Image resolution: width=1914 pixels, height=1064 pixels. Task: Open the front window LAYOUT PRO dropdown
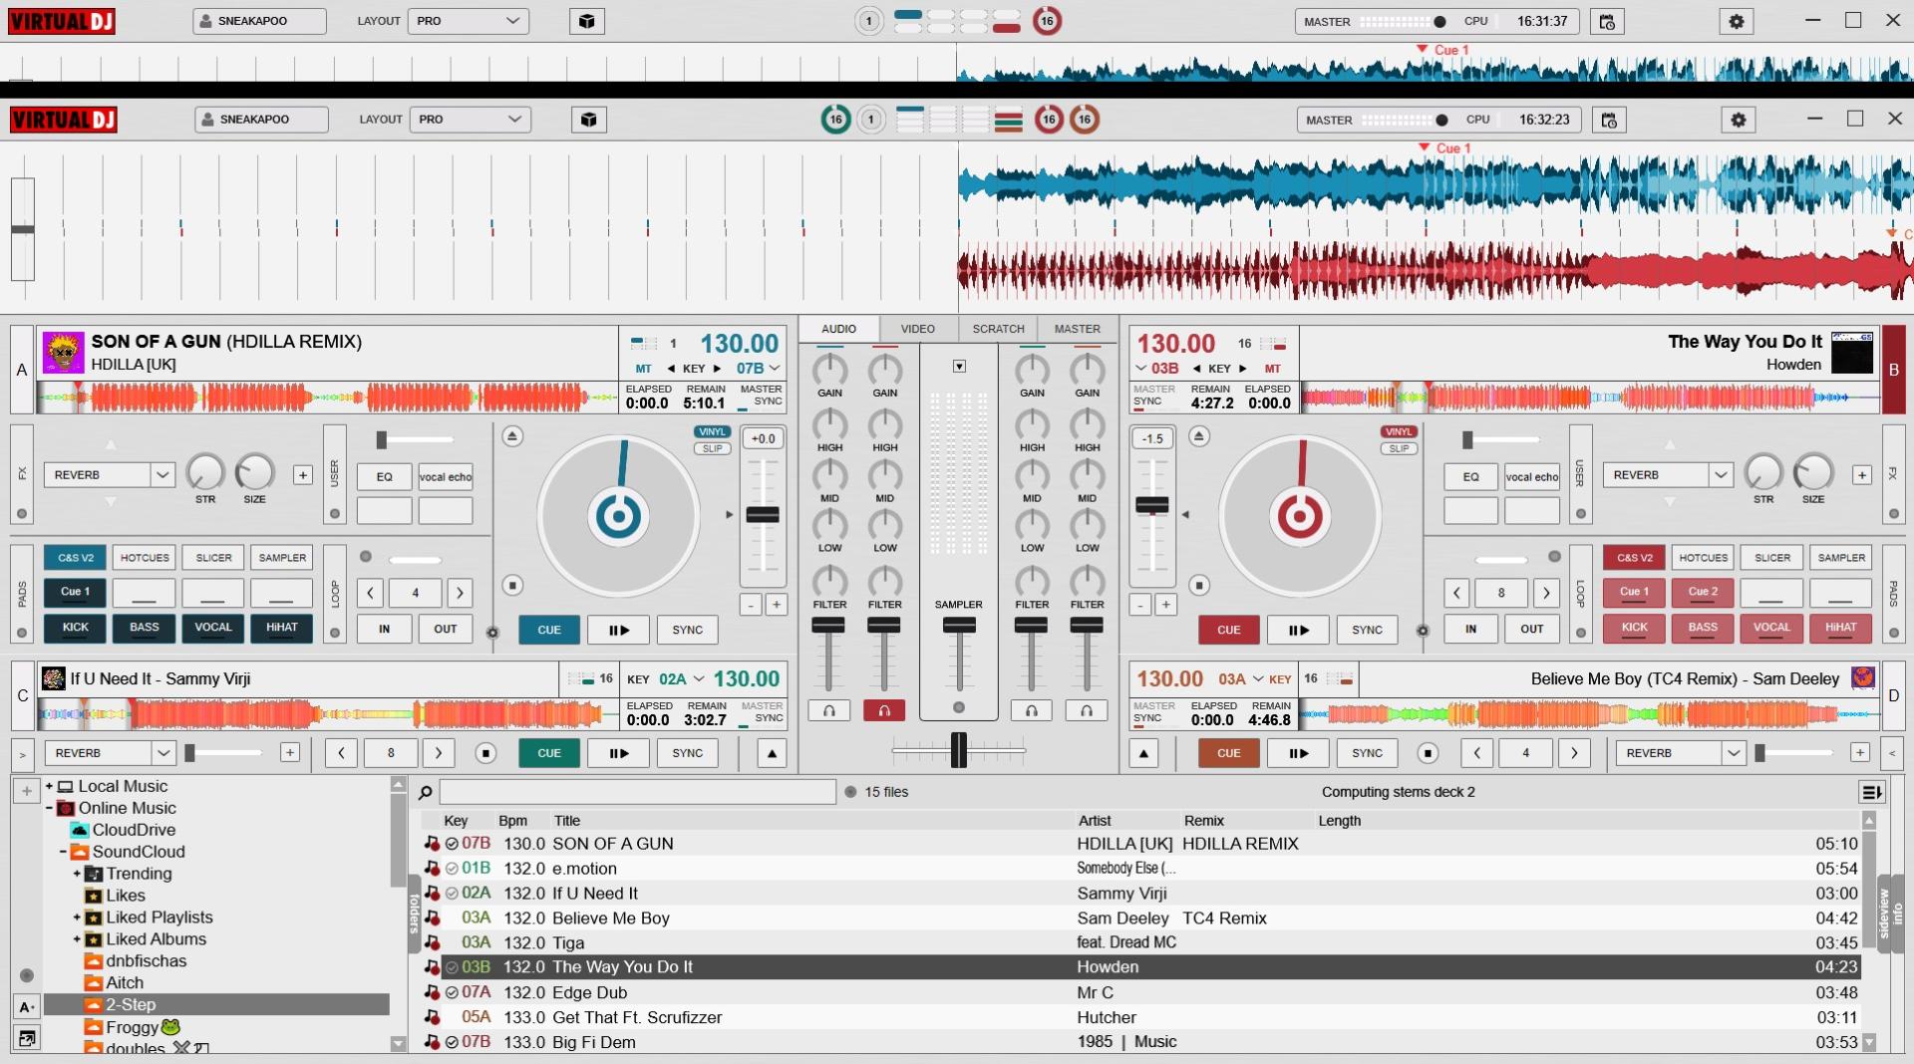tap(470, 120)
